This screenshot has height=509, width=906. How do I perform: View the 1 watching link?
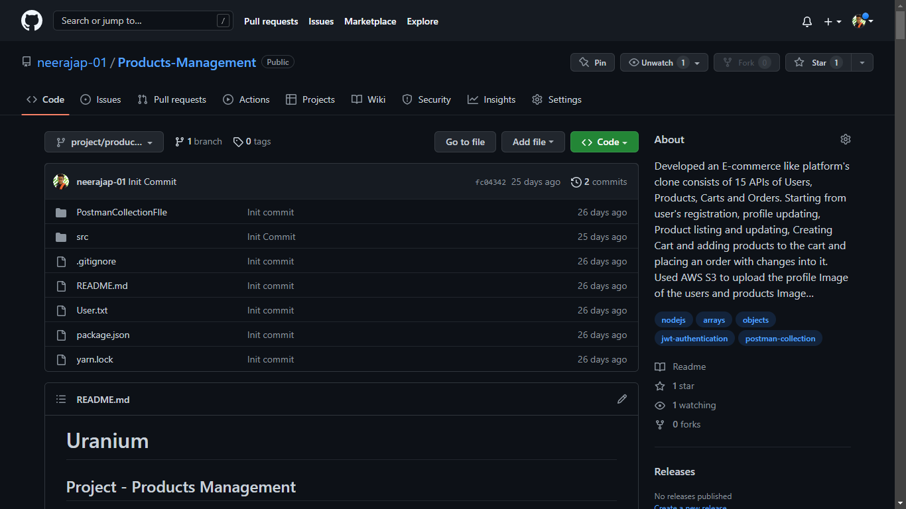[x=686, y=405]
